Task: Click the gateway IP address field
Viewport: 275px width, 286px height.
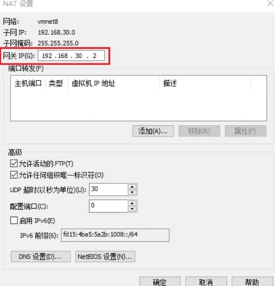Action: click(71, 56)
